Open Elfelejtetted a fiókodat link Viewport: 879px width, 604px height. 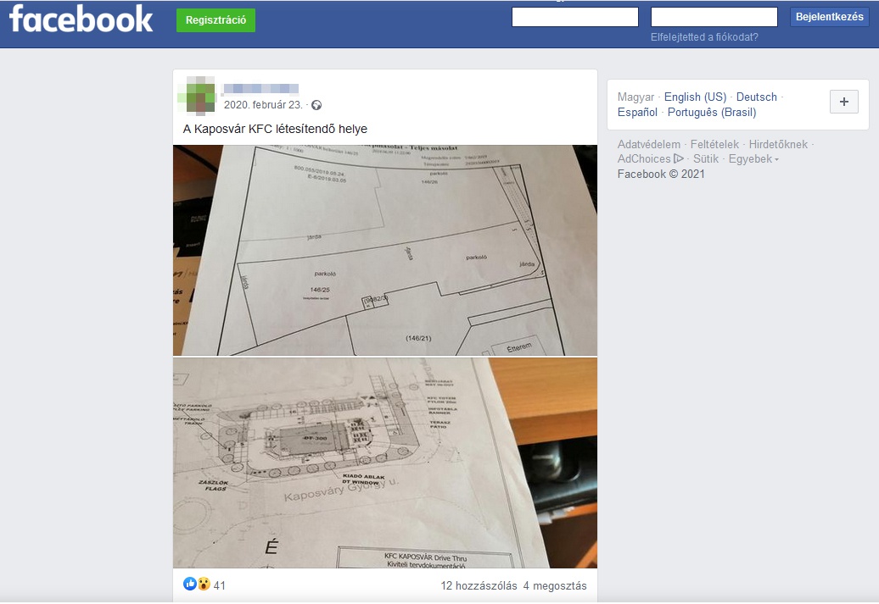[705, 37]
